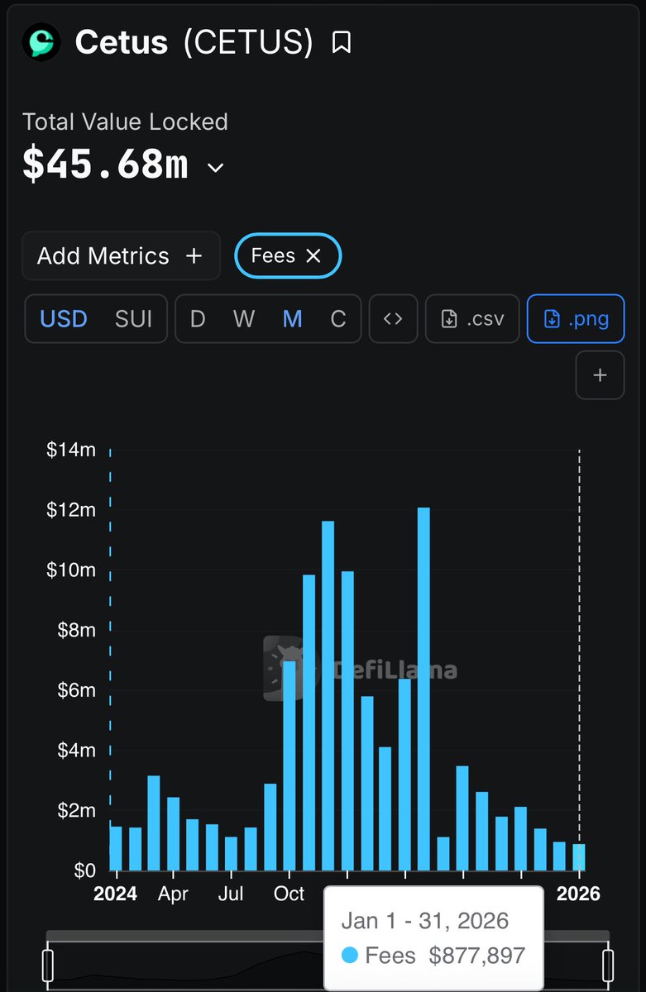Screen dimensions: 646x992
Task: Switch denomination to SUI
Action: [133, 319]
